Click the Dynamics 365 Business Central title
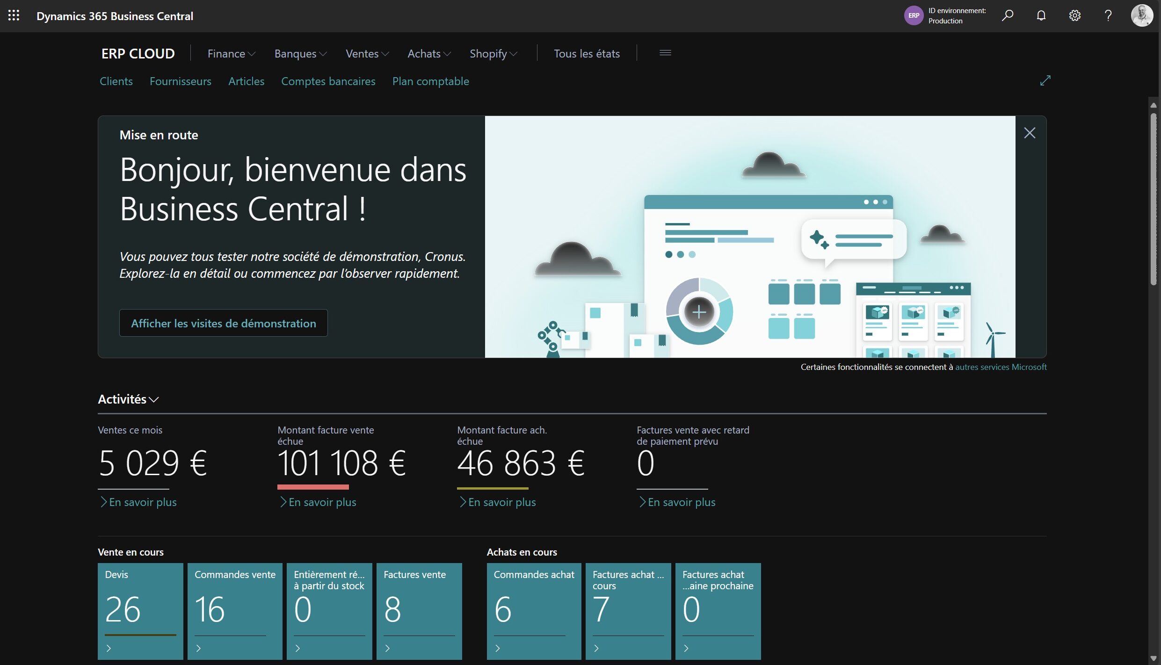The image size is (1161, 665). [x=115, y=16]
